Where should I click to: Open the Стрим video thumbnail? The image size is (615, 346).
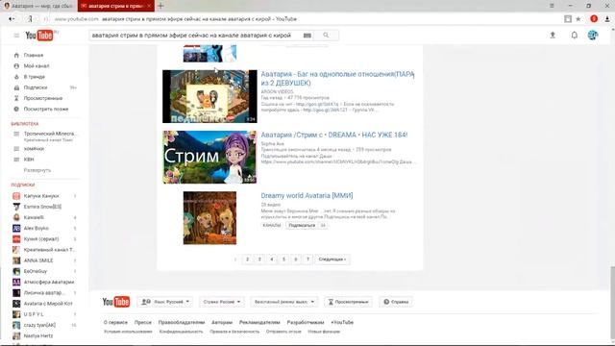click(x=209, y=157)
